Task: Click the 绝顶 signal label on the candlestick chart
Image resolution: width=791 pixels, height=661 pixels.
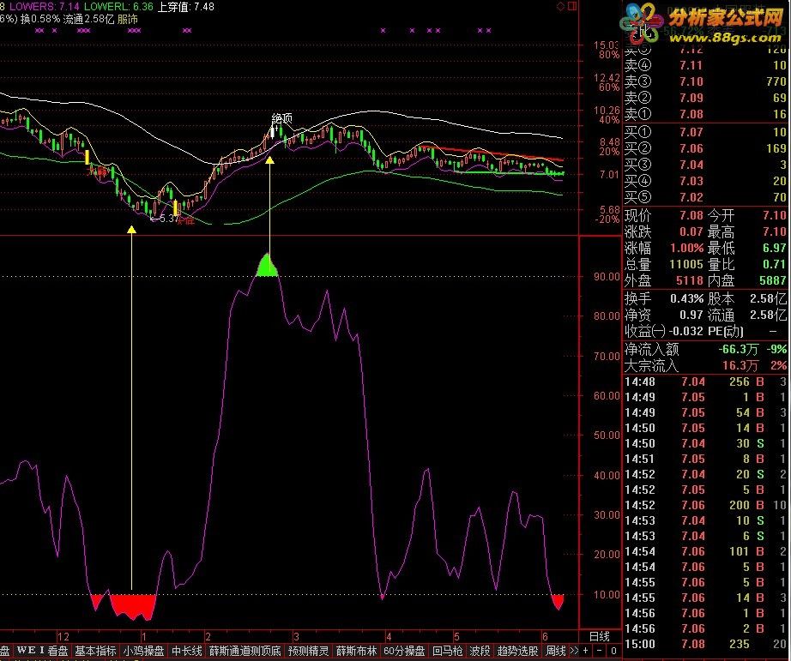Action: point(281,118)
